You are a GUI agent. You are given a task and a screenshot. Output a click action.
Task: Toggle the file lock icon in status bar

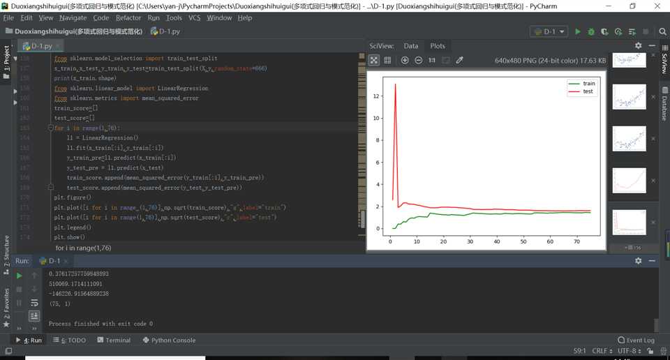(650, 351)
